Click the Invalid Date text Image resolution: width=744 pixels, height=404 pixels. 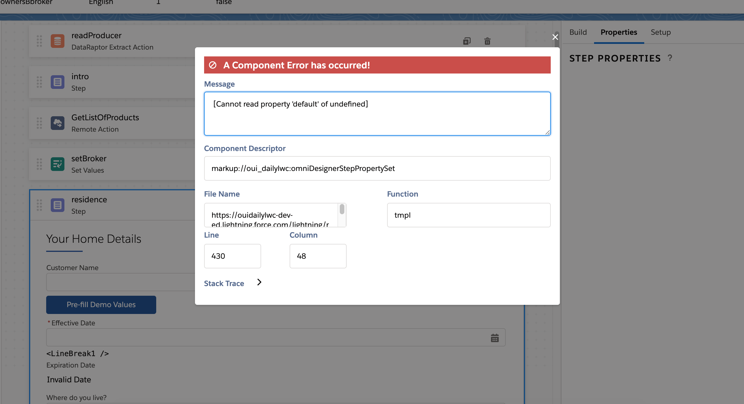(x=69, y=379)
